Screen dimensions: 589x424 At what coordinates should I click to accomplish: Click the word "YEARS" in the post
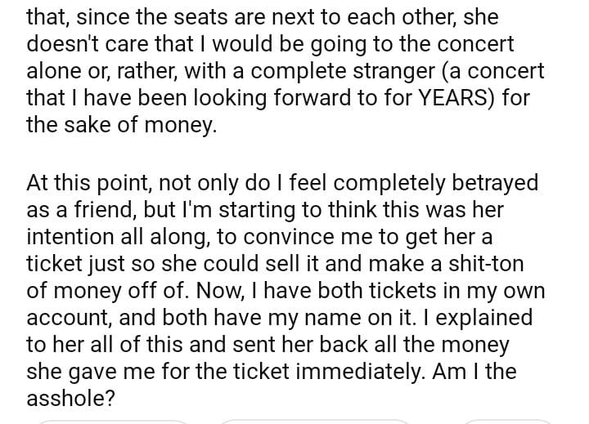452,99
